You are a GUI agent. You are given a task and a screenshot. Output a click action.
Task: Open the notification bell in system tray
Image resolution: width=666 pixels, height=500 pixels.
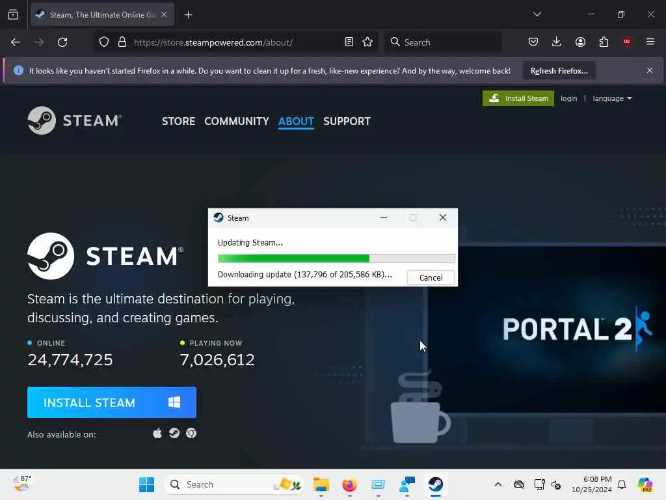tap(622, 484)
